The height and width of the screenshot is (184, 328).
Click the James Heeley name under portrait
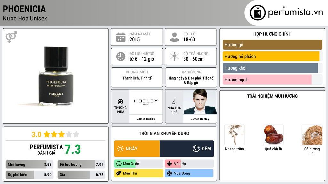[x=200, y=119]
